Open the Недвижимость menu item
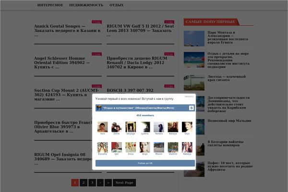Image resolution: width=288 pixels, height=192 pixels. coord(86,5)
